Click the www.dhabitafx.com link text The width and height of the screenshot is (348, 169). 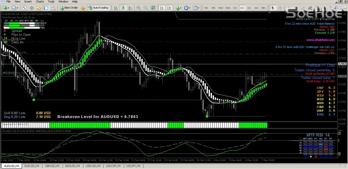click(320, 40)
